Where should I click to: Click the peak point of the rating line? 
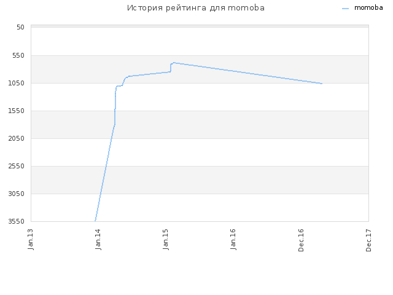click(x=174, y=63)
